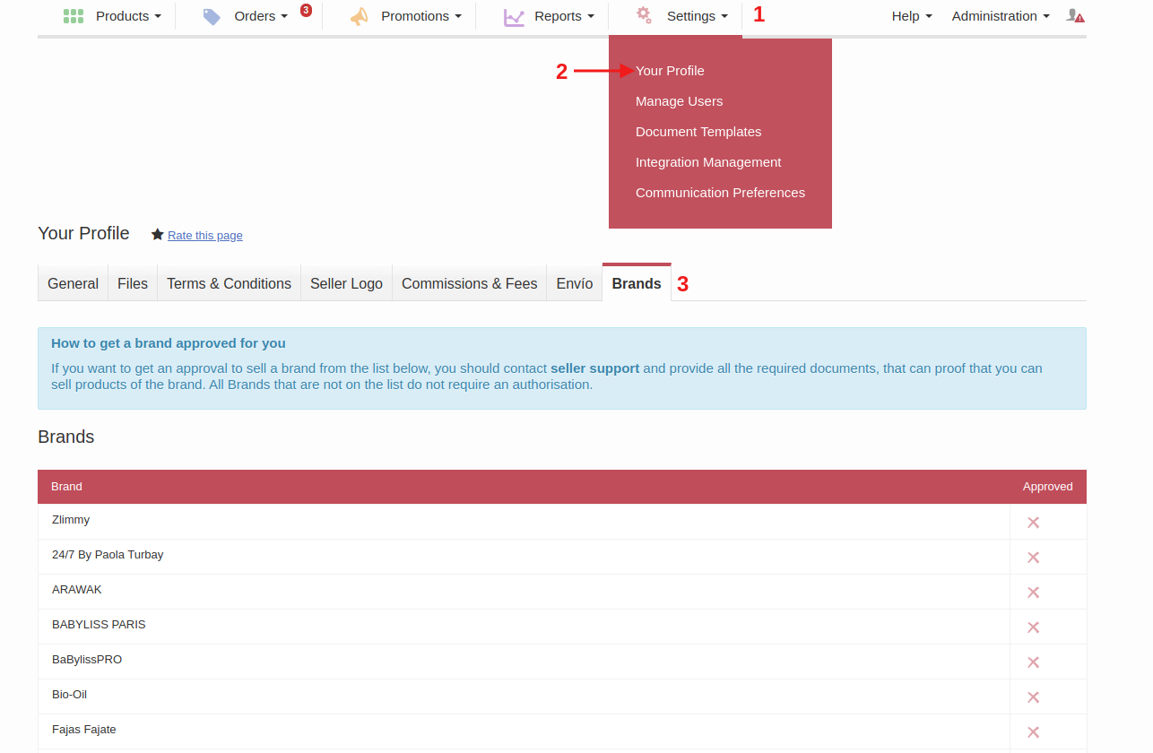1153x753 pixels.
Task: Click the seller support bold text
Action: (594, 368)
